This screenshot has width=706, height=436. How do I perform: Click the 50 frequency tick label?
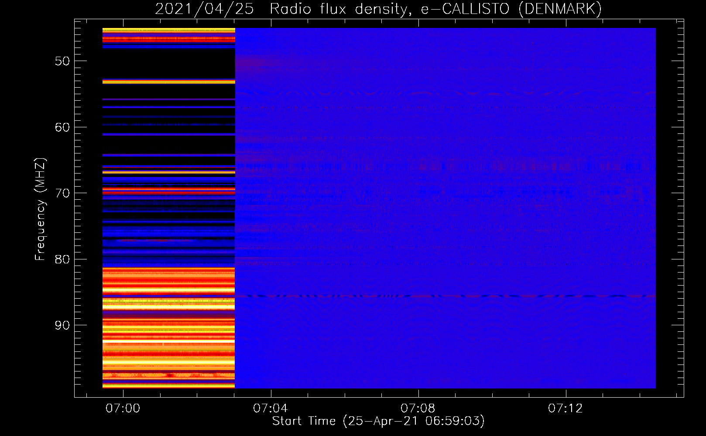(62, 61)
